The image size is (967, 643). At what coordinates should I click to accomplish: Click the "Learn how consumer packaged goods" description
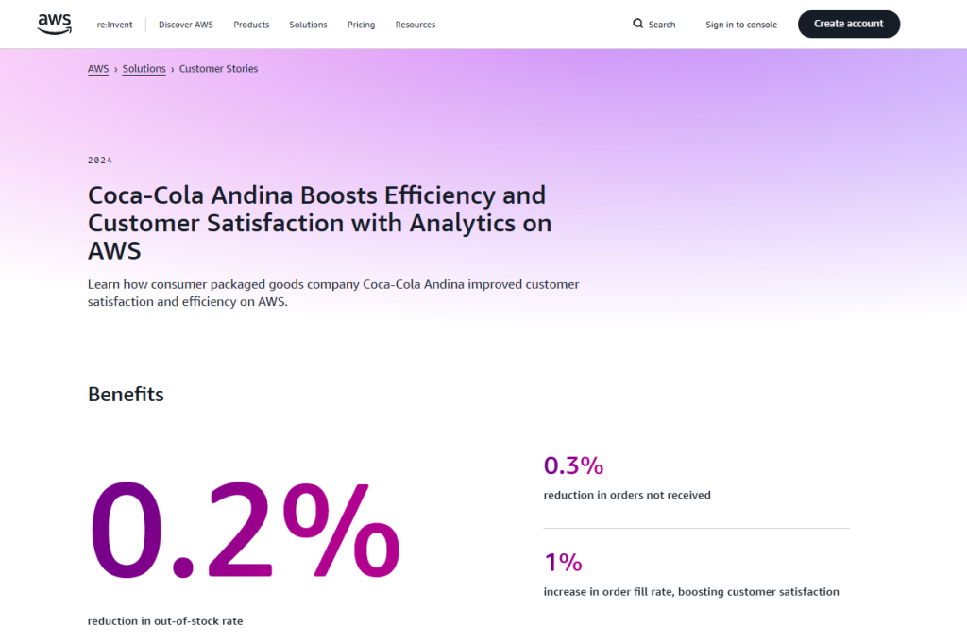[x=333, y=293]
